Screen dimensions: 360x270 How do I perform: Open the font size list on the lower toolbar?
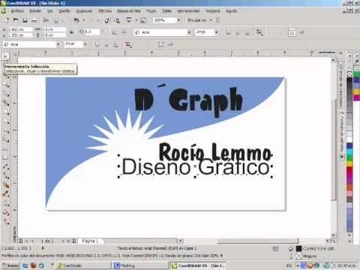point(85,44)
